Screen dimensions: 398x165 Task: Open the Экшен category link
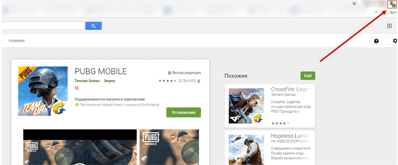pos(109,81)
